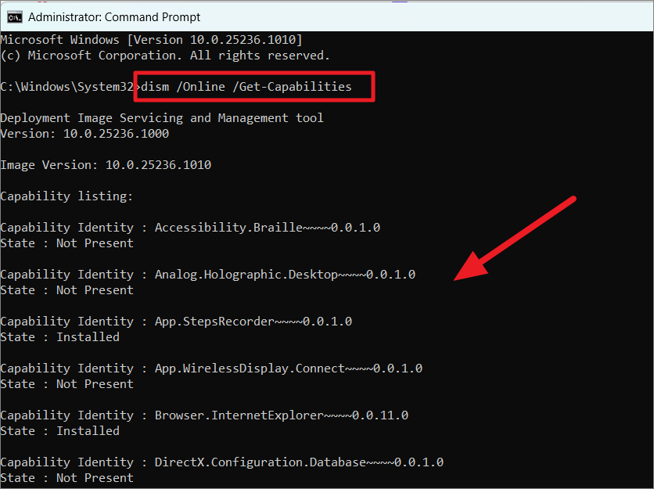
Task: Select the Accessibility.Braille capability identity line
Action: pos(190,228)
